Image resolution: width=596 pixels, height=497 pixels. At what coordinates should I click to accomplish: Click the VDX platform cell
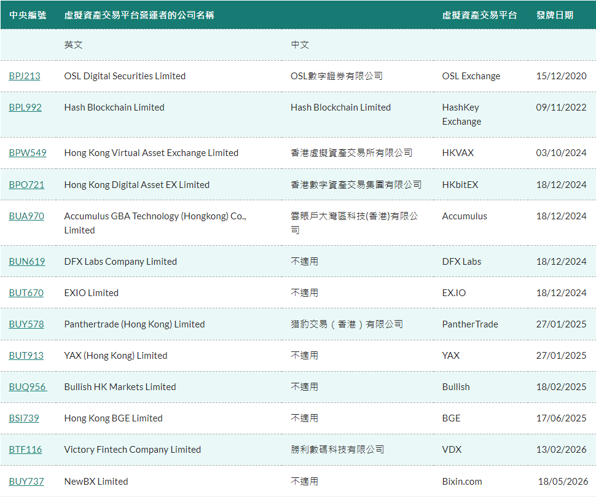tap(452, 450)
